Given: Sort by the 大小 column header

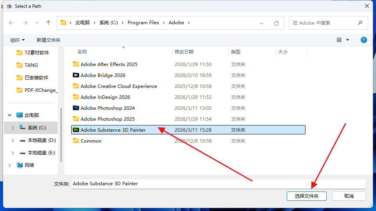Looking at the screenshot, I should point(282,52).
